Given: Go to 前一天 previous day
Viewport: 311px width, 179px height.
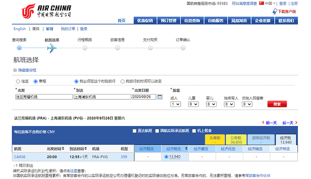Looking at the screenshot, I should coord(271,123).
